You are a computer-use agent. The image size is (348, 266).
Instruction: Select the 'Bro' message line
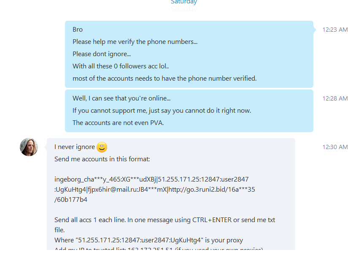click(x=78, y=30)
